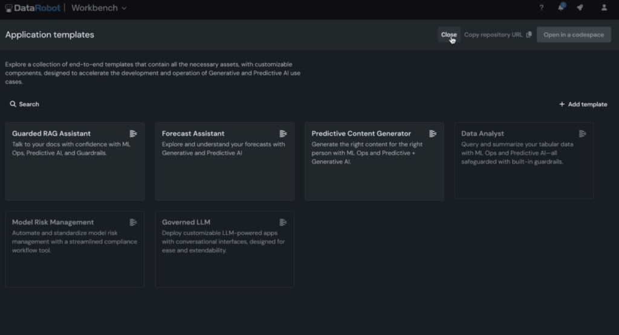The width and height of the screenshot is (619, 335).
Task: Click the Guarded RAG Assistant template icon
Action: tap(133, 133)
